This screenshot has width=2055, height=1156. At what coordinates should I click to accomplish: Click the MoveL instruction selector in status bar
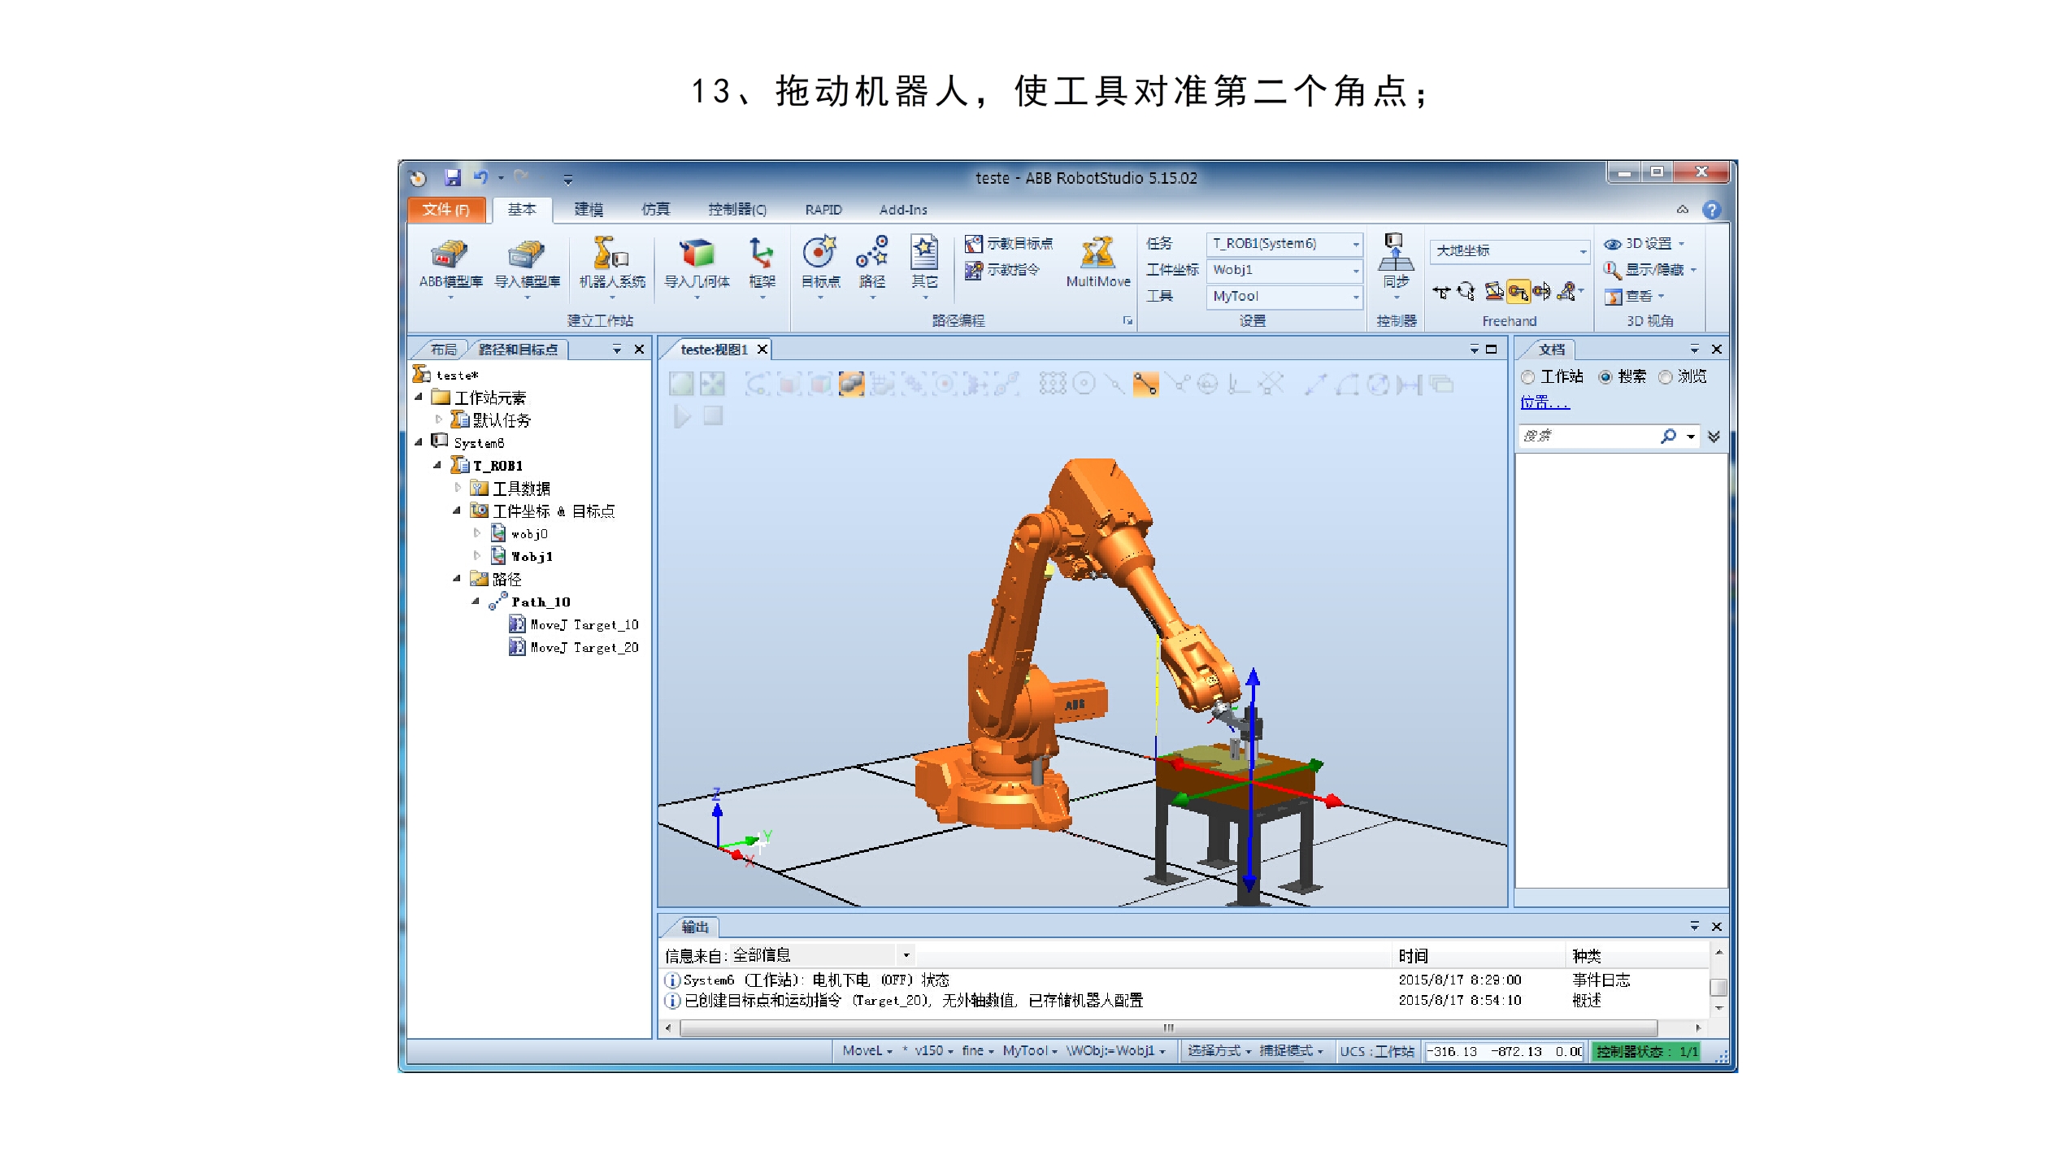point(867,1051)
